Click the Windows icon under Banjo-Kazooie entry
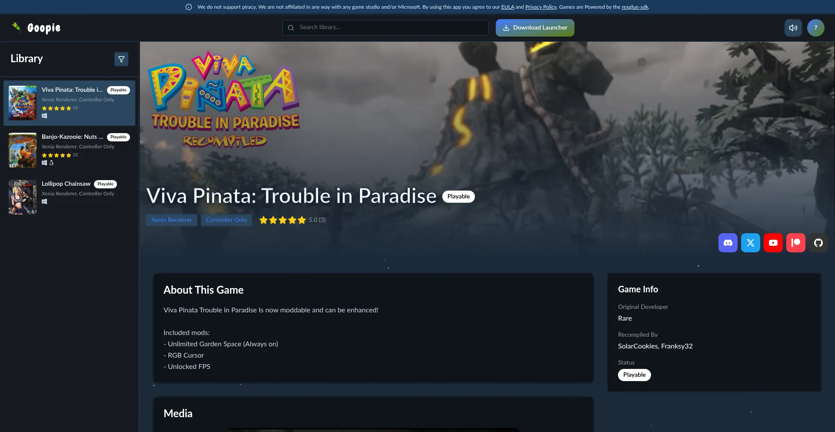The width and height of the screenshot is (835, 432). (x=44, y=163)
